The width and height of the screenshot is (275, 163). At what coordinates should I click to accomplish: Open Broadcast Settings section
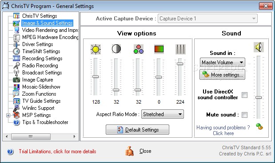(42, 73)
